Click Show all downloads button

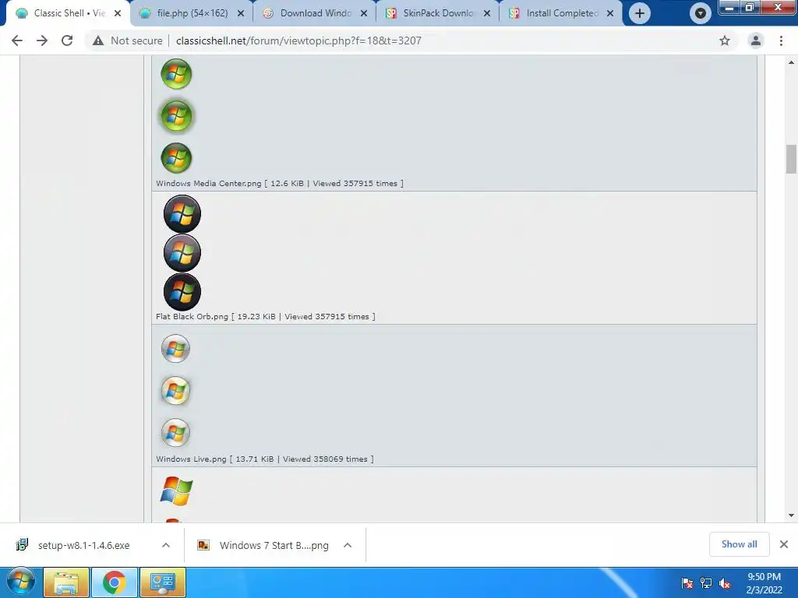pyautogui.click(x=739, y=544)
